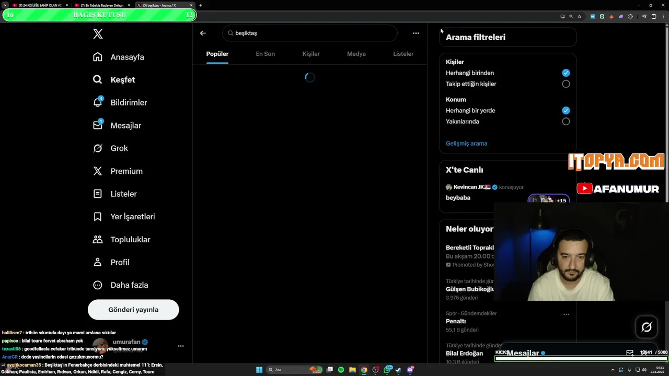Open Spotify from the taskbar
The height and width of the screenshot is (376, 669).
341,370
